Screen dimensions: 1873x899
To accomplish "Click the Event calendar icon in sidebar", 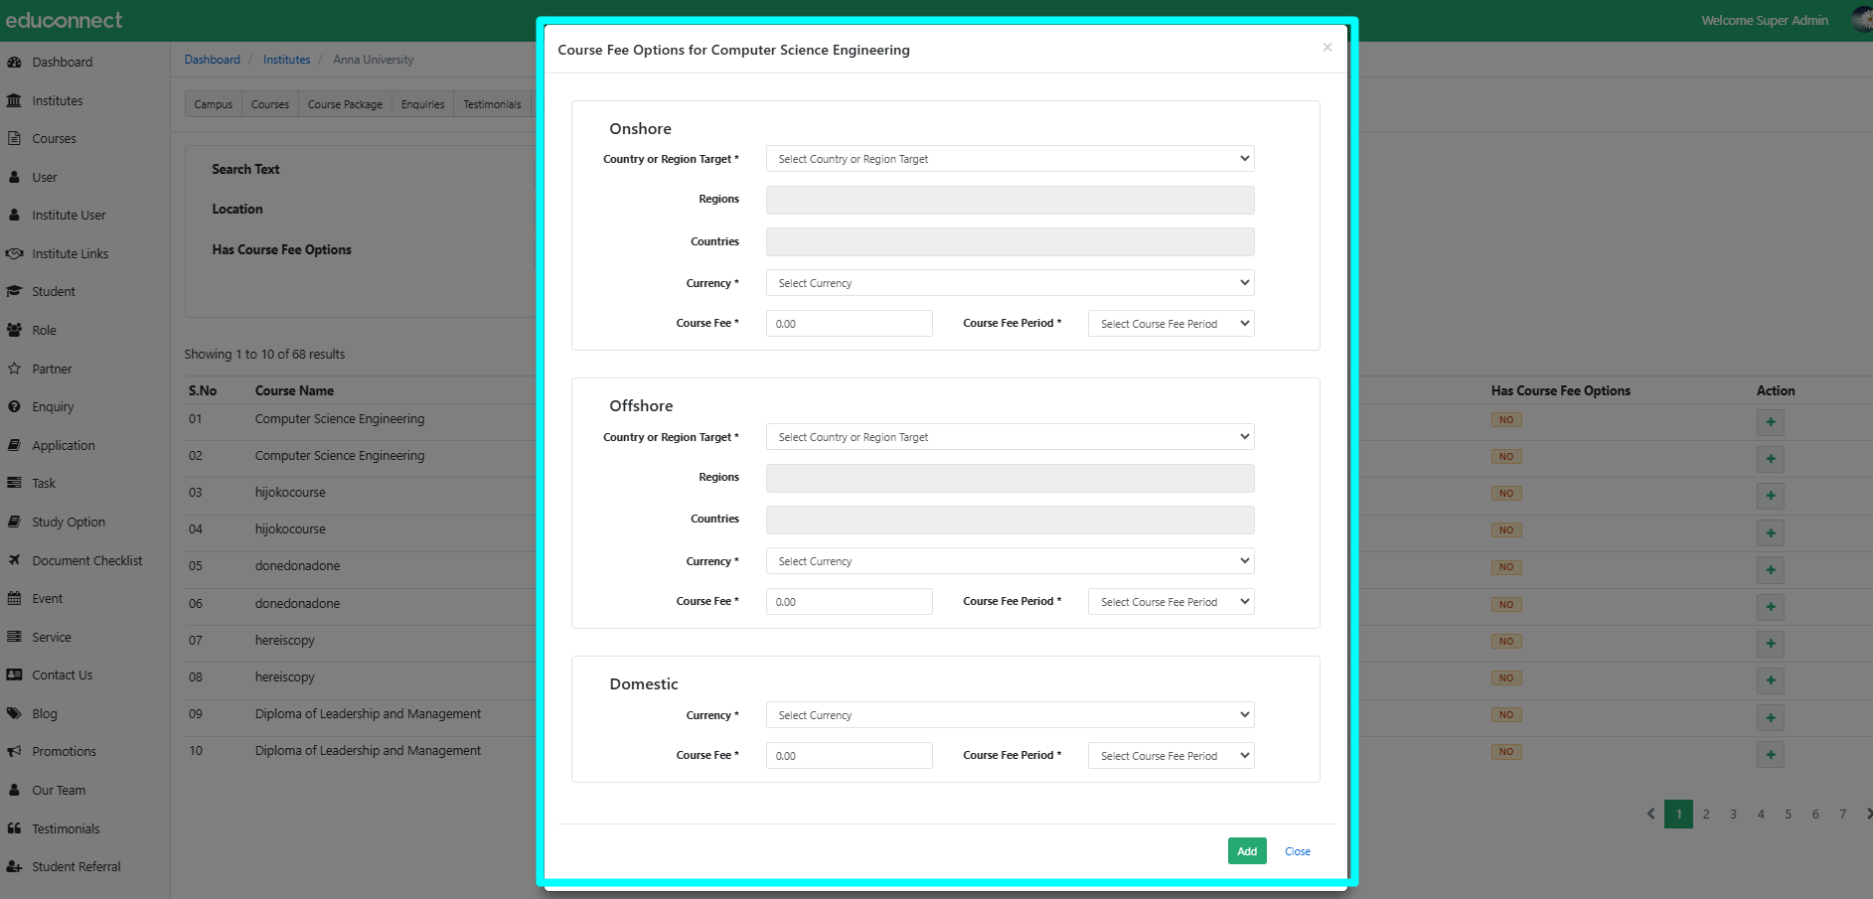I will (14, 598).
